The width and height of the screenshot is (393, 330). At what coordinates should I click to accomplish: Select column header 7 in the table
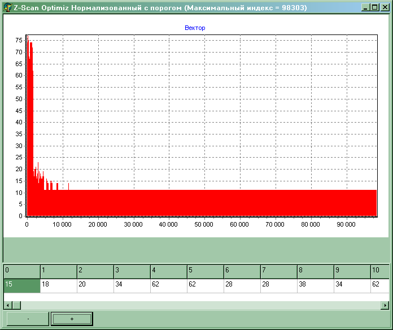[x=279, y=272]
